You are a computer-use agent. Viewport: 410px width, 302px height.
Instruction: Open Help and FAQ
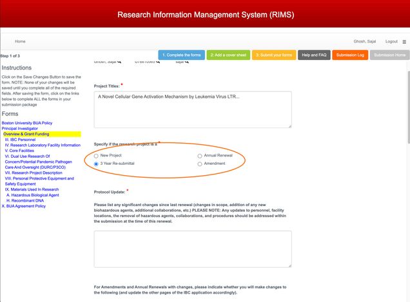tap(314, 55)
